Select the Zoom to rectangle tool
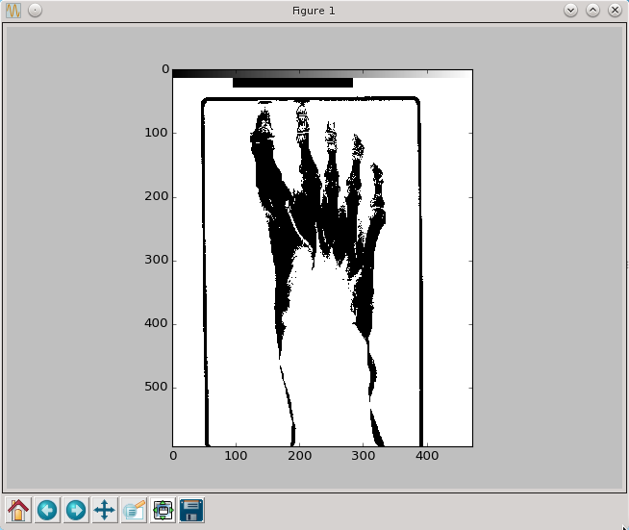This screenshot has width=629, height=530. pos(134,510)
